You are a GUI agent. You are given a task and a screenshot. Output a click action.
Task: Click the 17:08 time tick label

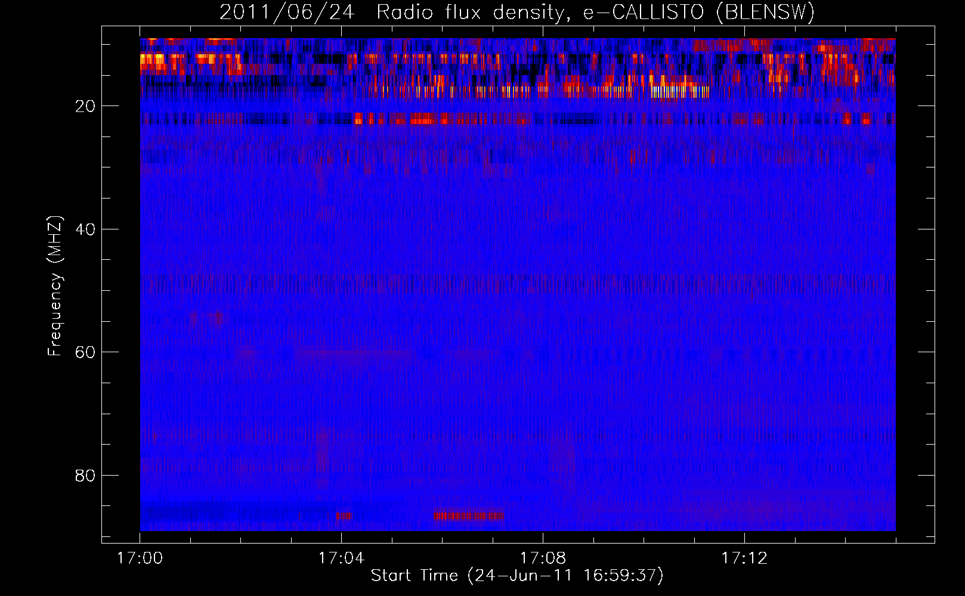(543, 558)
